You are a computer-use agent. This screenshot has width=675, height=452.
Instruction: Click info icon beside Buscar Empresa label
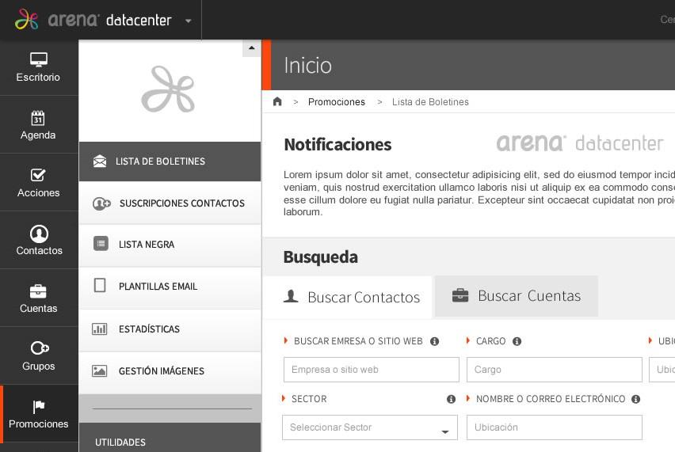click(x=434, y=342)
